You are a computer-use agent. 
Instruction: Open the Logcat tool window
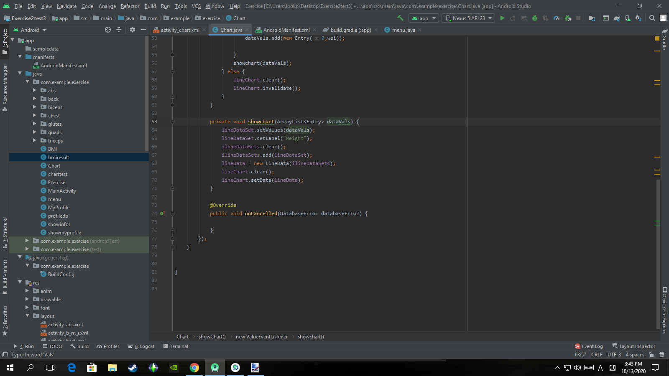pos(141,346)
